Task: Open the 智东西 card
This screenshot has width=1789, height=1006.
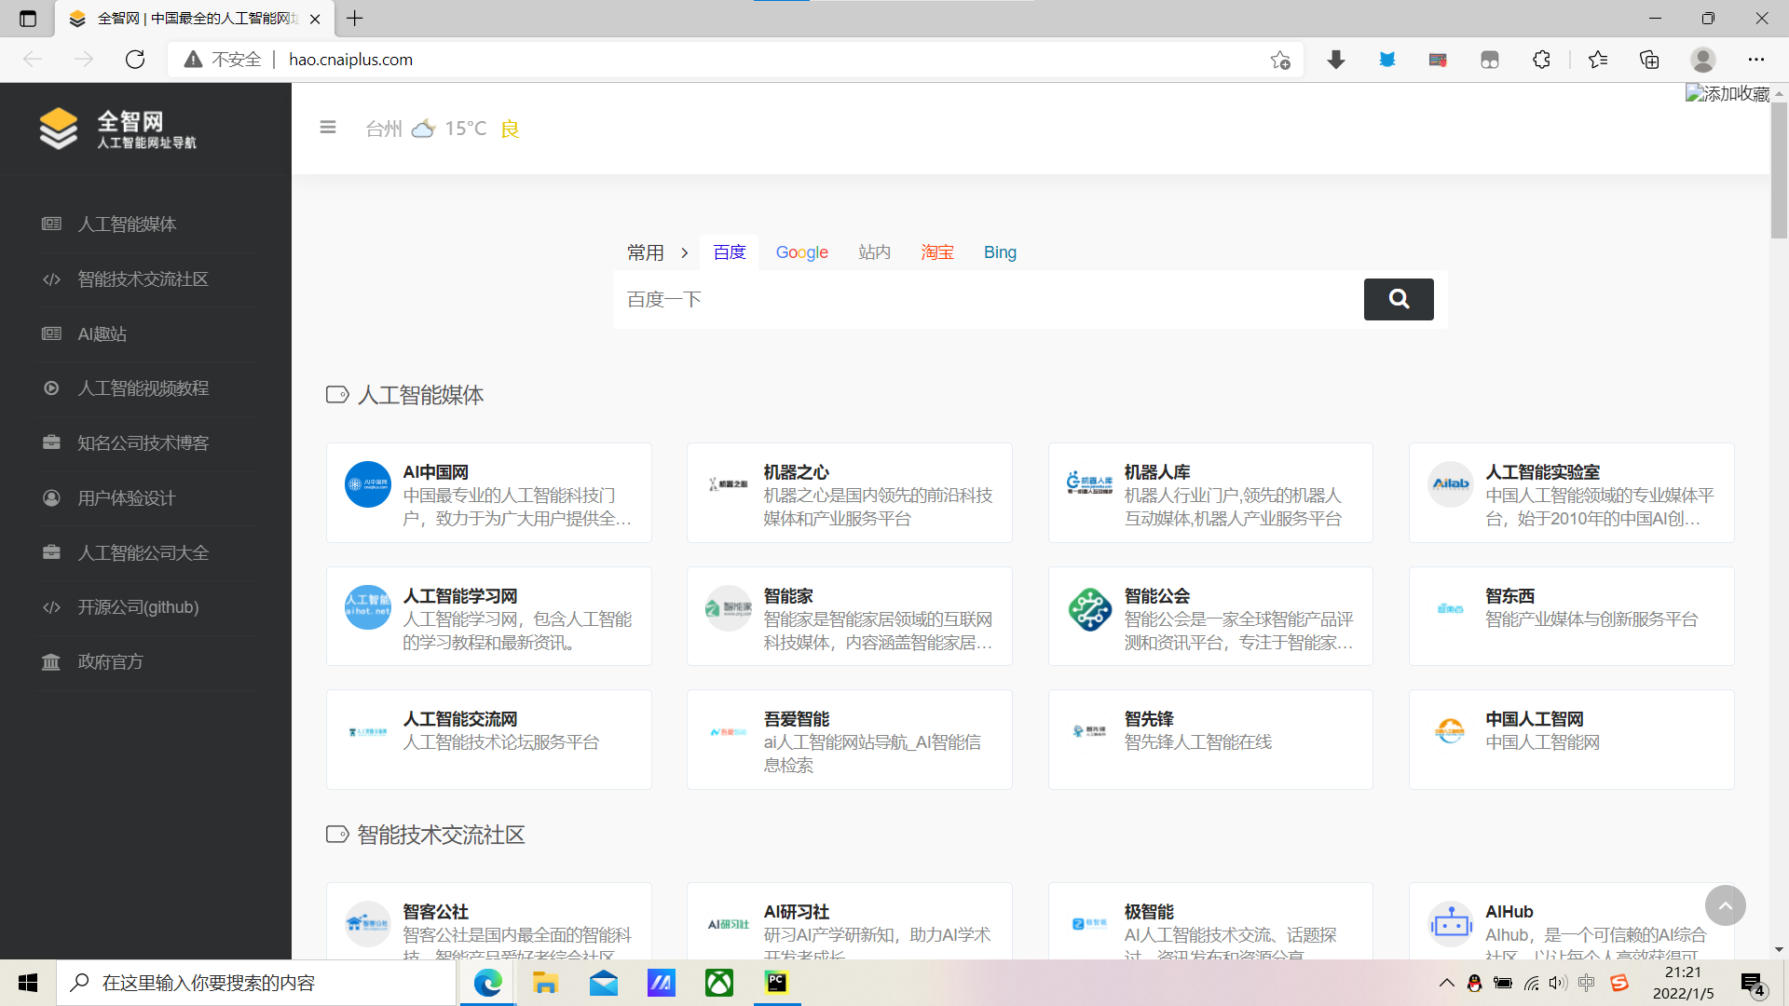Action: coord(1572,617)
